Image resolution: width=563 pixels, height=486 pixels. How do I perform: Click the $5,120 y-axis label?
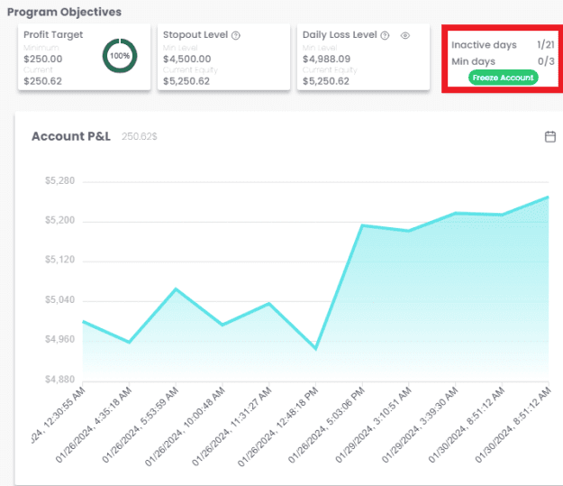tap(59, 260)
